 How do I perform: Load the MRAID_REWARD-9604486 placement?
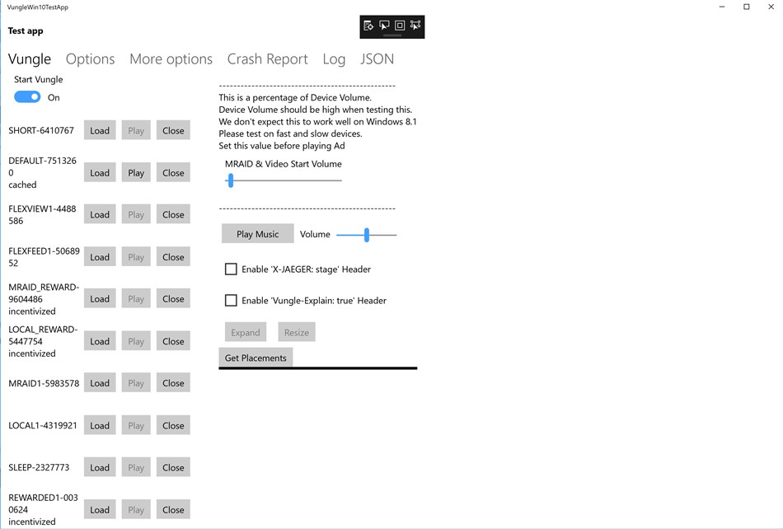[100, 299]
